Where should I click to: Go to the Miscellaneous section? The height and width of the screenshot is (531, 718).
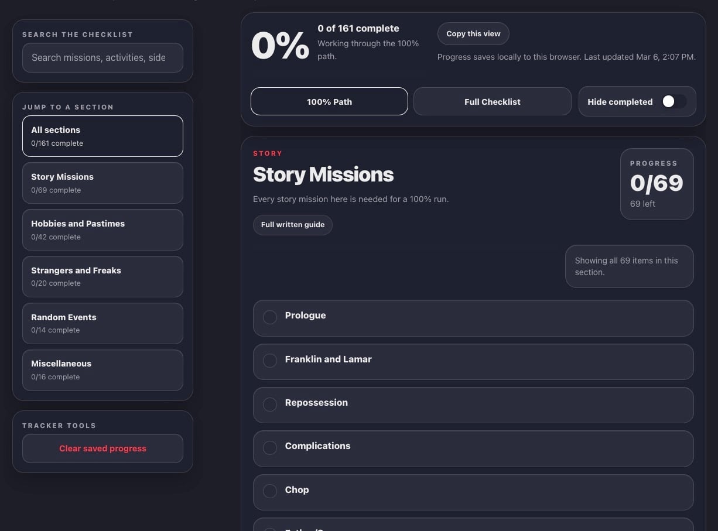[x=102, y=370]
